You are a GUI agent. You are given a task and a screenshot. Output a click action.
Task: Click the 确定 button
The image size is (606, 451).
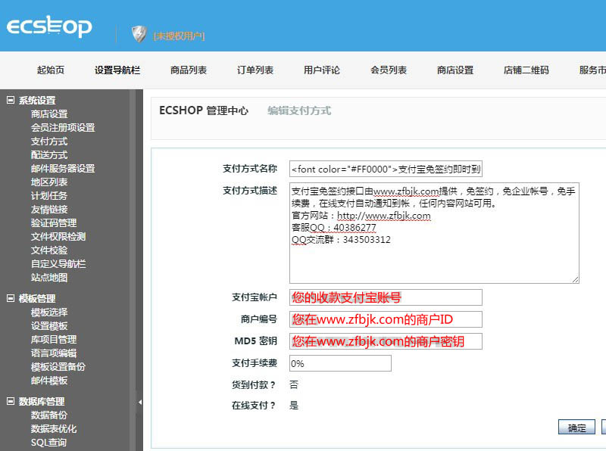pos(576,428)
